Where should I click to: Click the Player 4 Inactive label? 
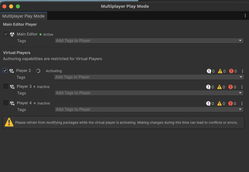(44, 103)
